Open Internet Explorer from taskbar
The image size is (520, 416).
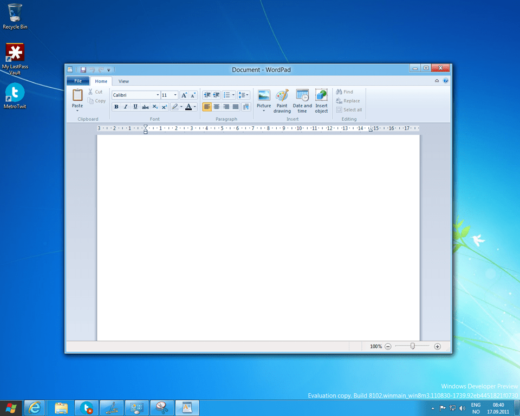pyautogui.click(x=35, y=408)
